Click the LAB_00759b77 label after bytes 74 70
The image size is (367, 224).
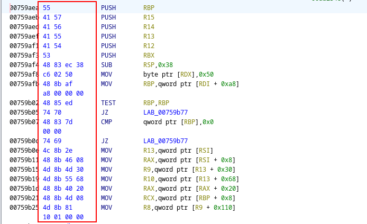point(165,113)
